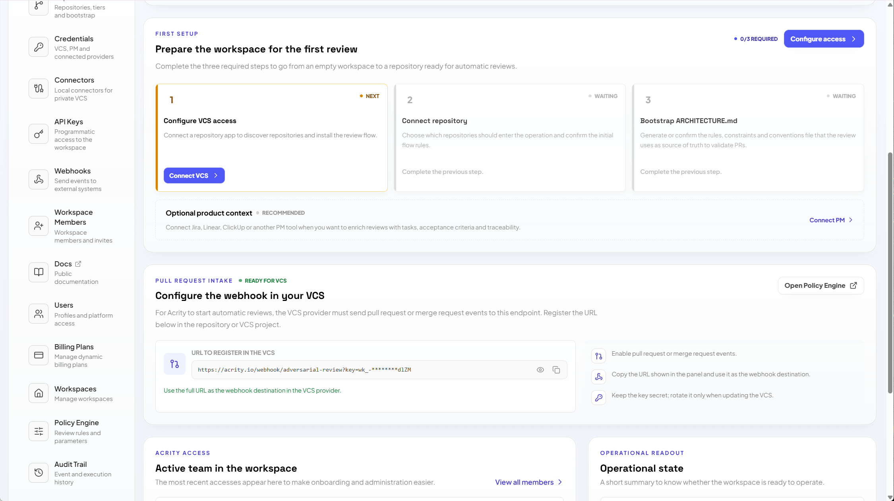Click the Docs external link icon
This screenshot has width=894, height=501.
coord(78,264)
